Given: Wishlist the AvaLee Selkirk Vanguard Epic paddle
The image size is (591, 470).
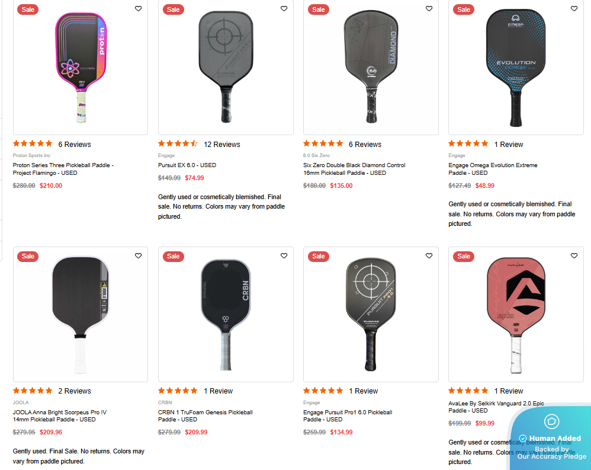Looking at the screenshot, I should point(574,256).
